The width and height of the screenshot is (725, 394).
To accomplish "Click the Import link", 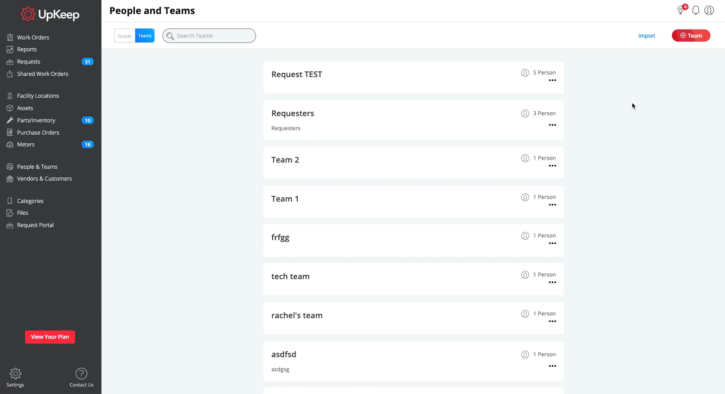I will (646, 36).
